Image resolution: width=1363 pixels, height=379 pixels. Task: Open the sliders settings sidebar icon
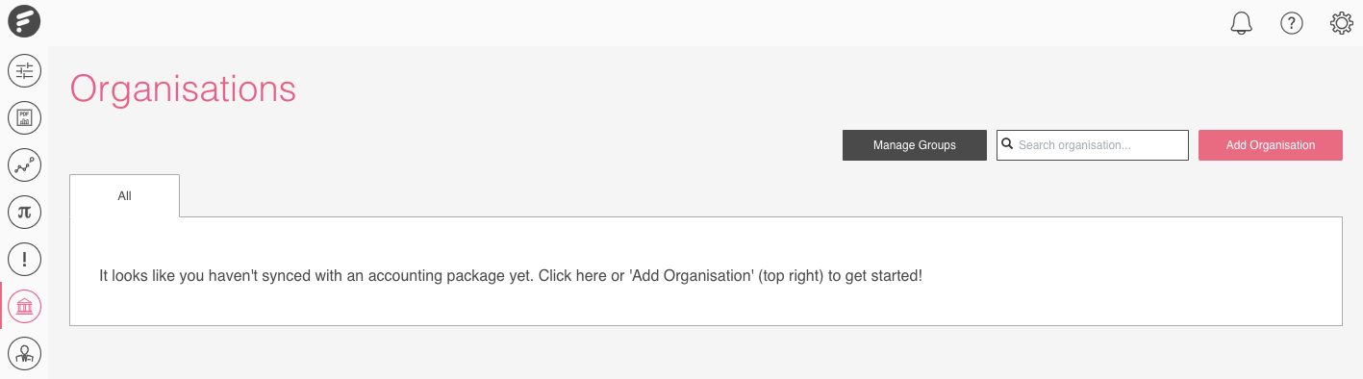tap(24, 70)
